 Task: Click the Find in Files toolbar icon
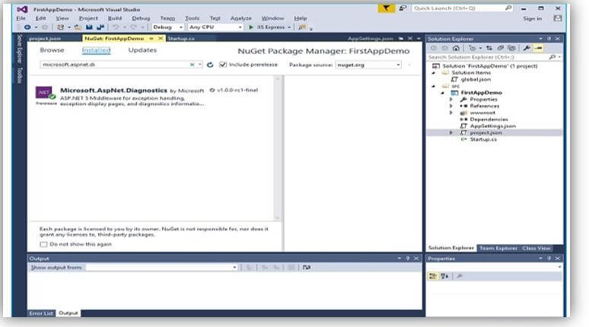pos(301,27)
